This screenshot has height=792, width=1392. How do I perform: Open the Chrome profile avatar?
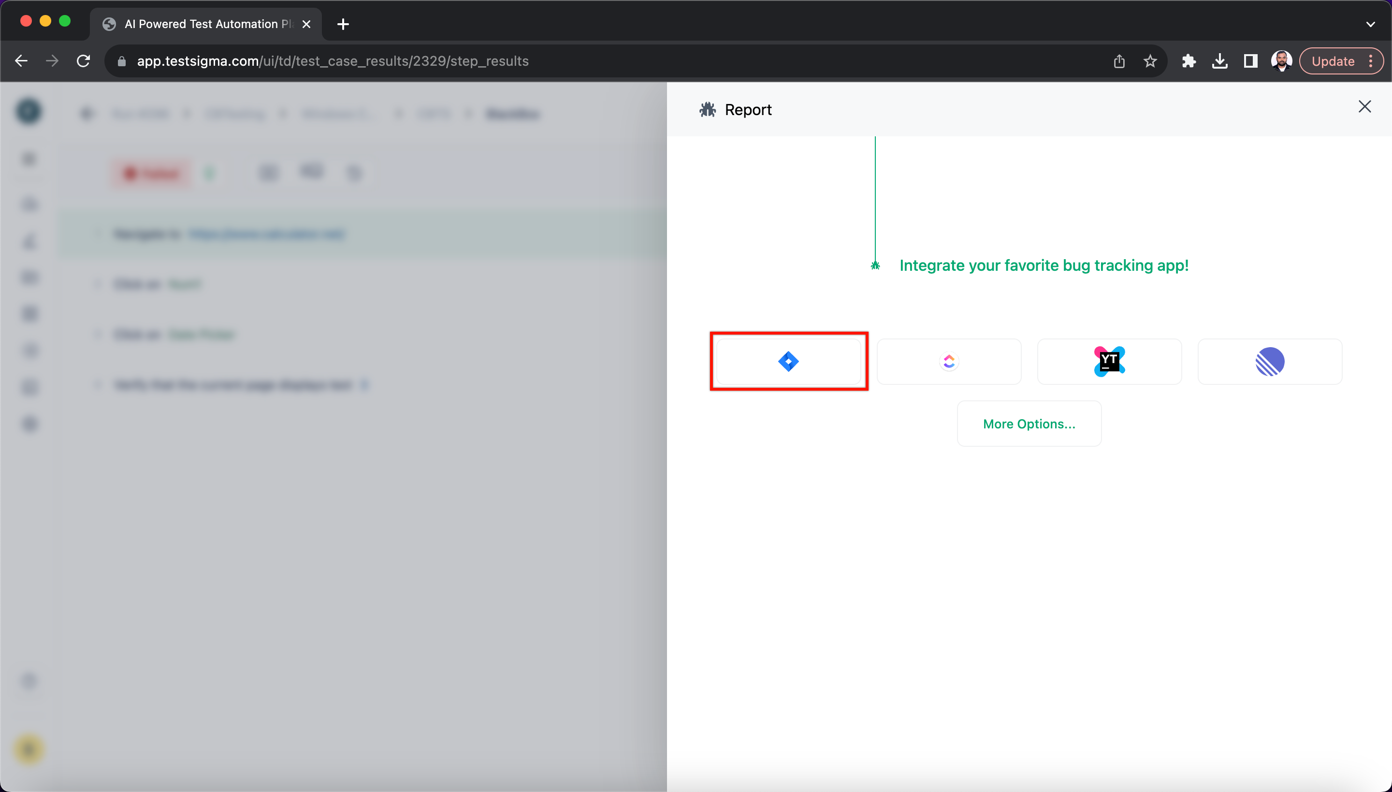point(1282,61)
